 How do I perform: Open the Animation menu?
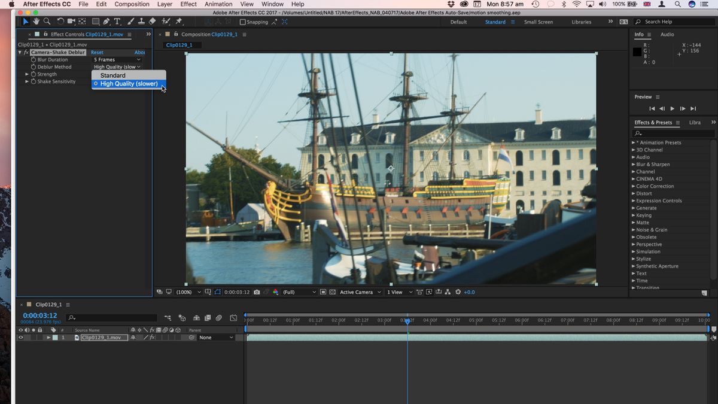218,4
